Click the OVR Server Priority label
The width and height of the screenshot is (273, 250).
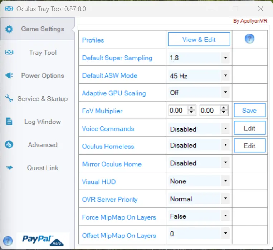tap(110, 200)
